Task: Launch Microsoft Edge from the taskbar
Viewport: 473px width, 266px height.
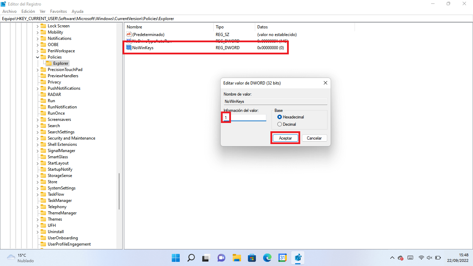Action: (267, 258)
